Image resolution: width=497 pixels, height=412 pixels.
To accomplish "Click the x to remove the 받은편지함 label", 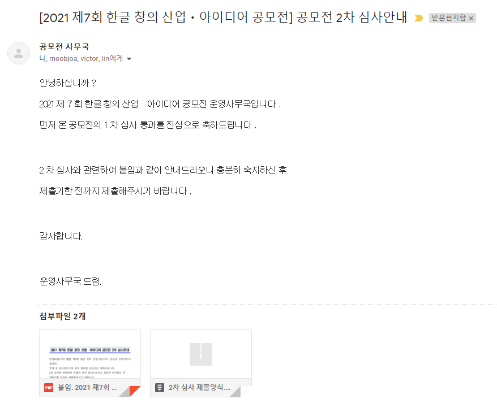I will pos(472,18).
